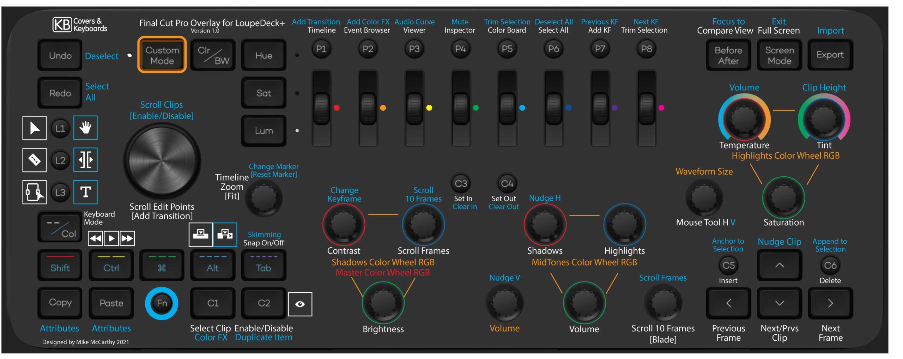Click the yellow-dot slider handle under P3
Image resolution: width=903 pixels, height=359 pixels.
tap(414, 108)
